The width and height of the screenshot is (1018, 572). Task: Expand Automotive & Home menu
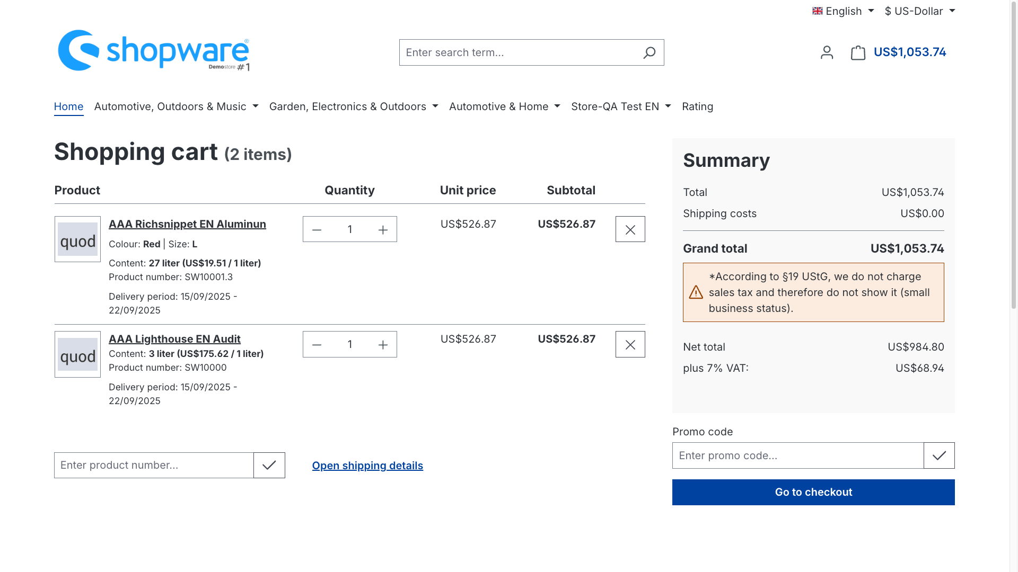click(x=504, y=106)
